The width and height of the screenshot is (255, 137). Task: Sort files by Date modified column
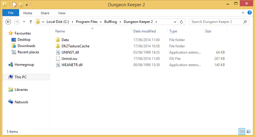pos(144,31)
